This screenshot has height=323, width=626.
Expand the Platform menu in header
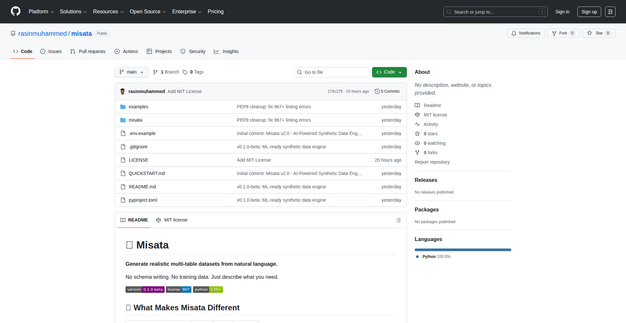tap(41, 12)
